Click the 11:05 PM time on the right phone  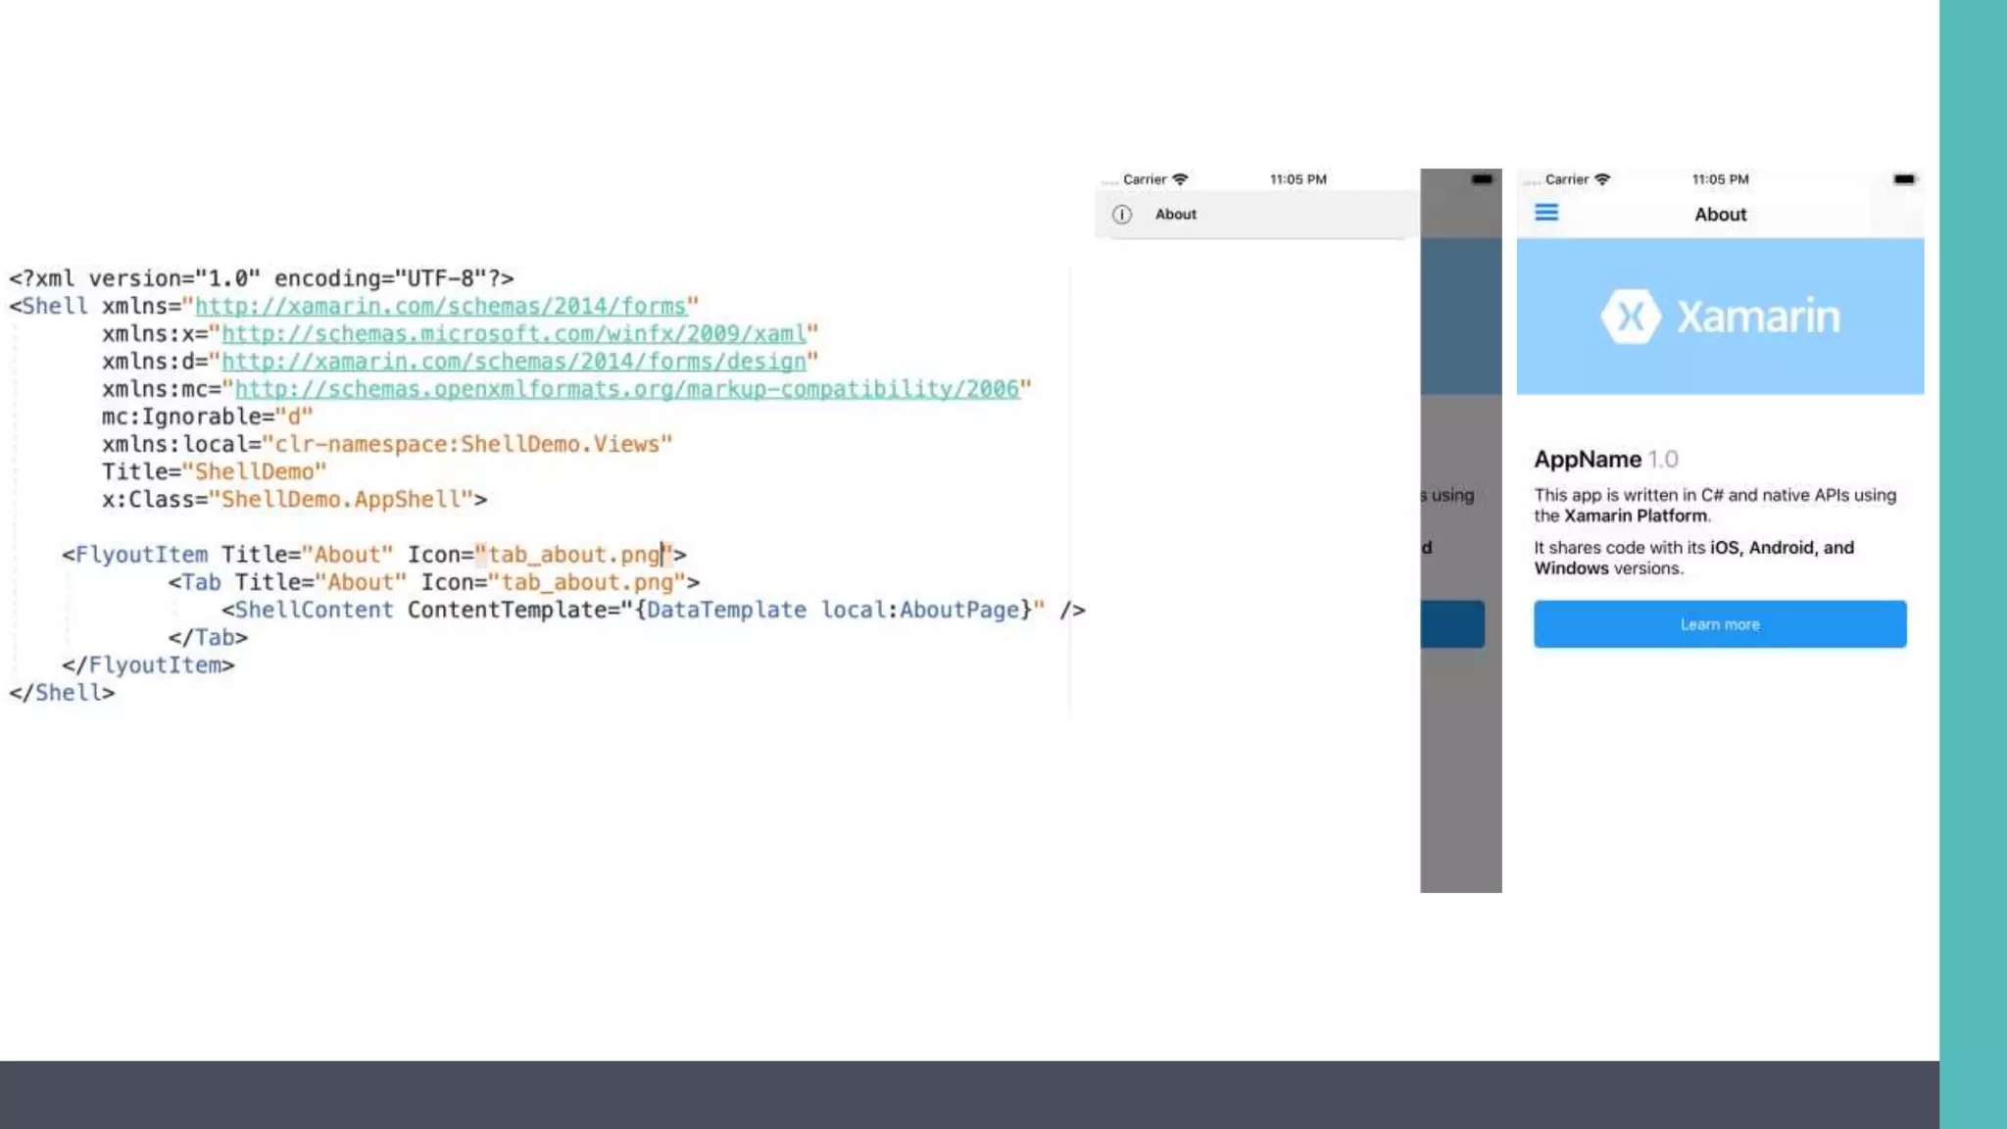[x=1720, y=179]
